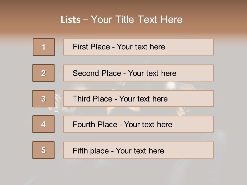Click the empty gray background below the list

click(123, 172)
